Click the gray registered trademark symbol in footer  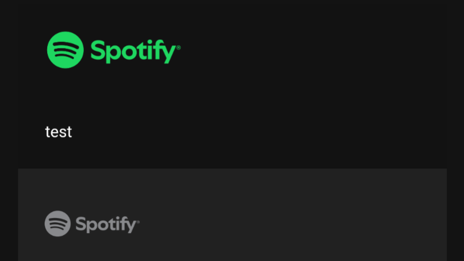[138, 221]
